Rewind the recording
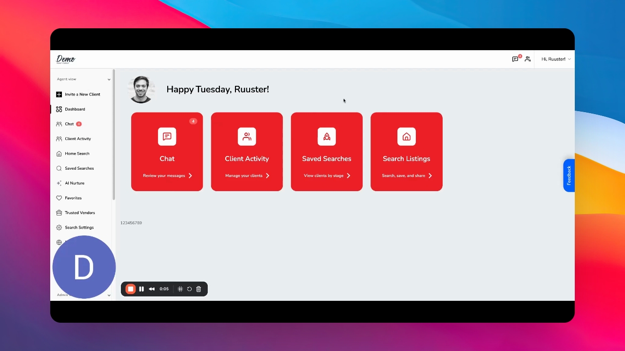 [x=152, y=289]
